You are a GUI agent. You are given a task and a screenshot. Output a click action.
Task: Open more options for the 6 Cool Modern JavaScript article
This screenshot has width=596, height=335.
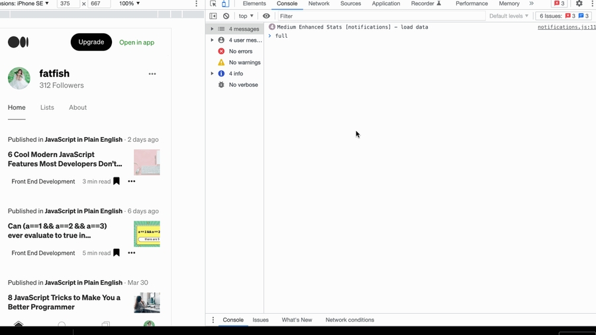(132, 181)
